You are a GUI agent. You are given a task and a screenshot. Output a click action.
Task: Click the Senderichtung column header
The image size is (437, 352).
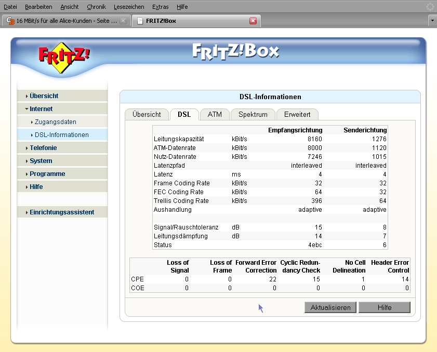pyautogui.click(x=365, y=130)
